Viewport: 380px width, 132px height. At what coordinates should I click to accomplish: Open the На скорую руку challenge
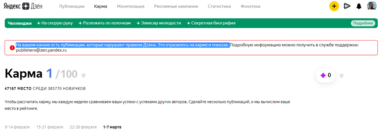point(55,23)
